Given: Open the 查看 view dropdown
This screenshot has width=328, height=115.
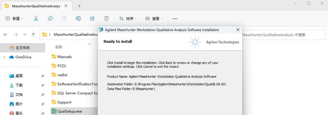Looking at the screenshot, I should click(154, 19).
